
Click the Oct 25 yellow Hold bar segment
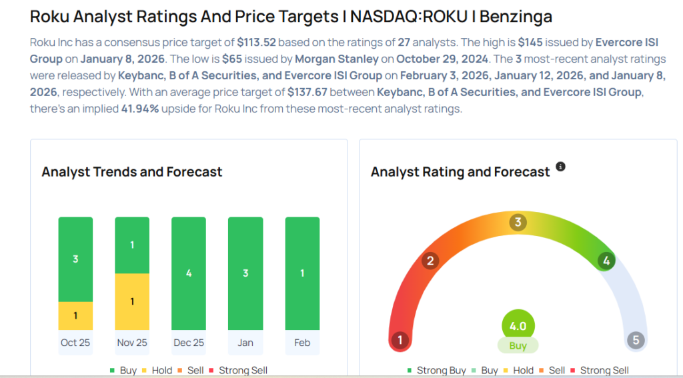coord(75,315)
